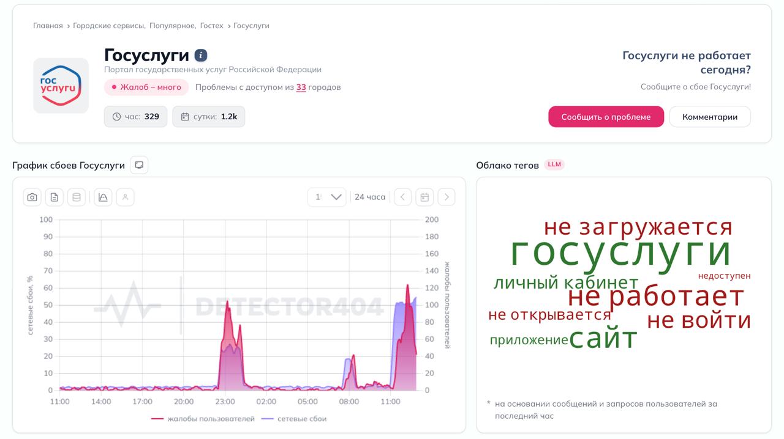This screenshot has width=784, height=439.
Task: Open the calendar date picker icon
Action: (424, 197)
